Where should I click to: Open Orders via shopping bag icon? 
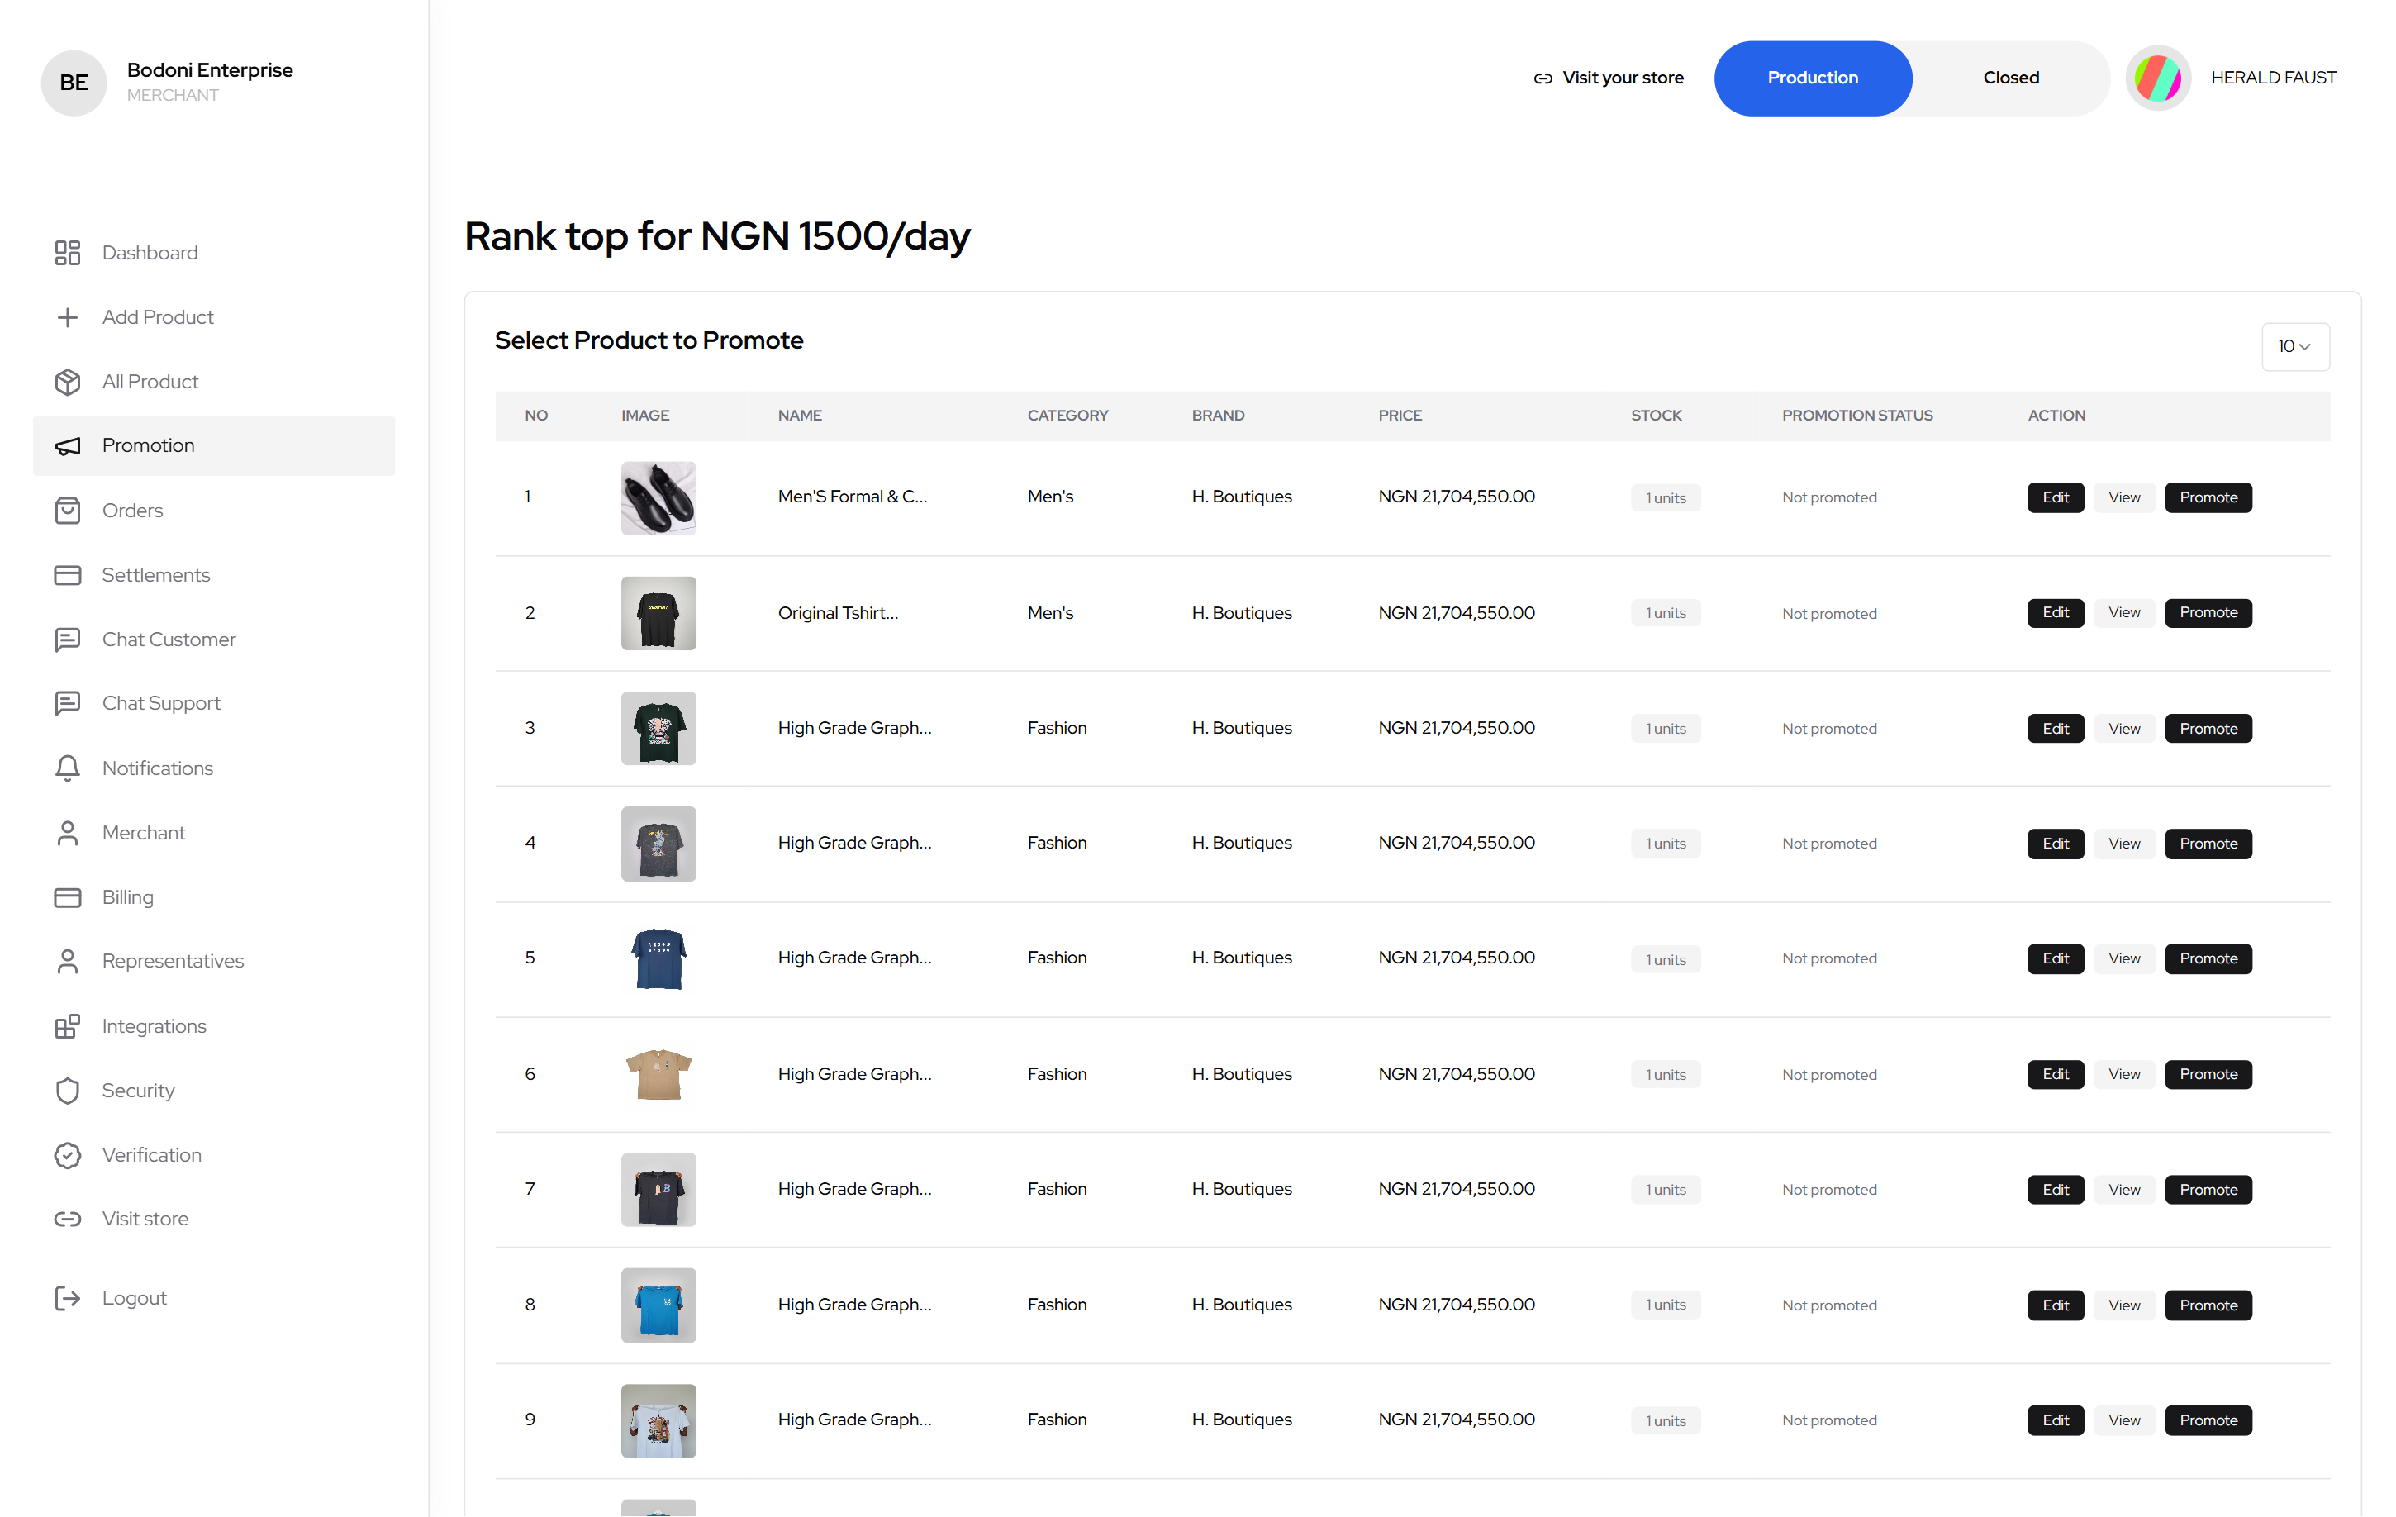click(67, 511)
